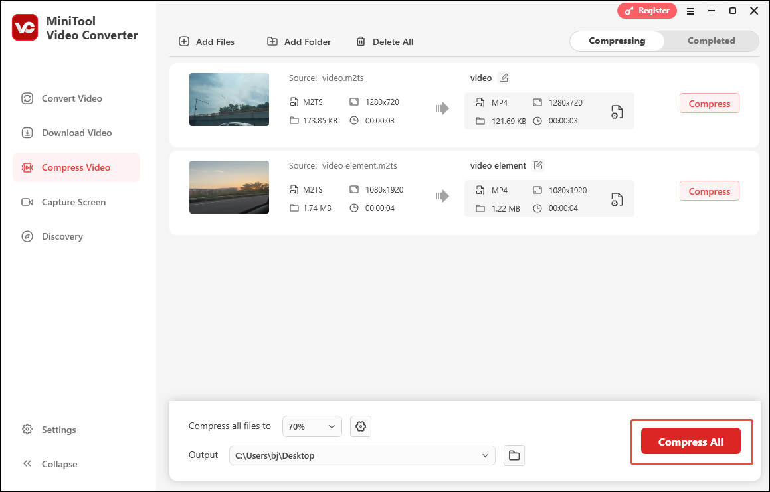Screen dimensions: 770x492
Task: Click the Add Files icon
Action: pyautogui.click(x=183, y=41)
